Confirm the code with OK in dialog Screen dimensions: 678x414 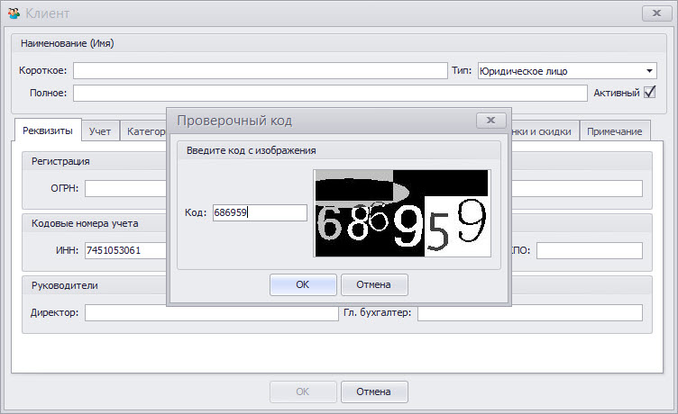pyautogui.click(x=303, y=284)
